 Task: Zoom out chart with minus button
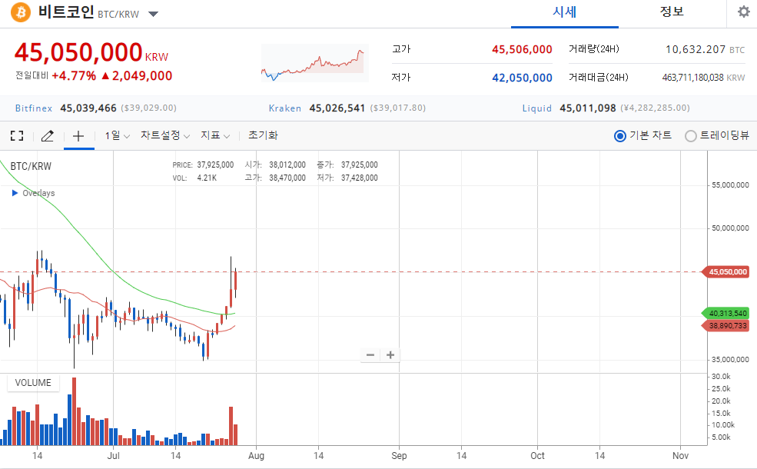point(370,355)
